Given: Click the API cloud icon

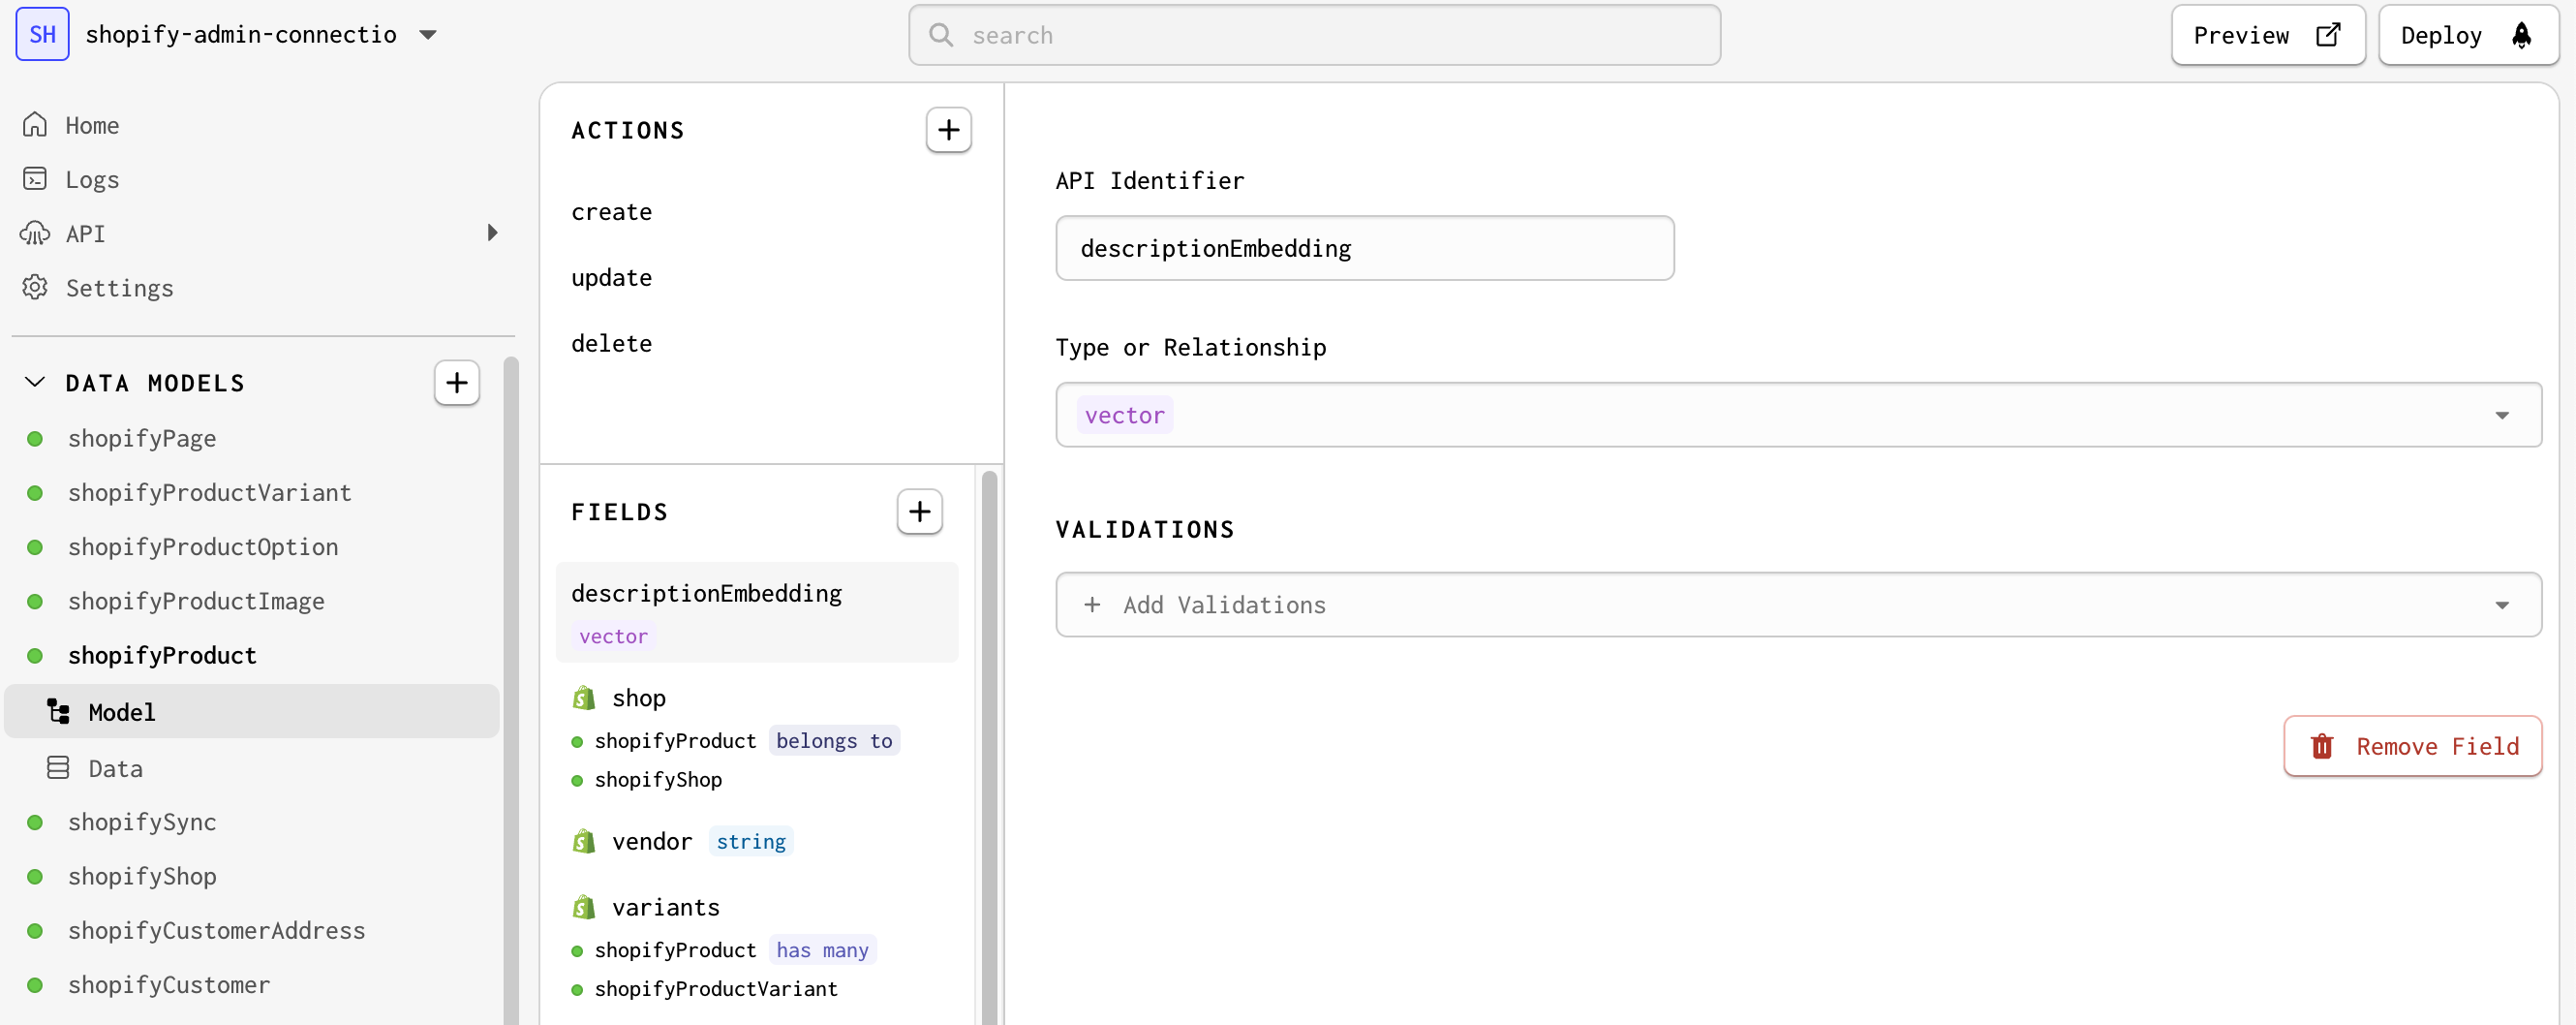Looking at the screenshot, I should 35,233.
